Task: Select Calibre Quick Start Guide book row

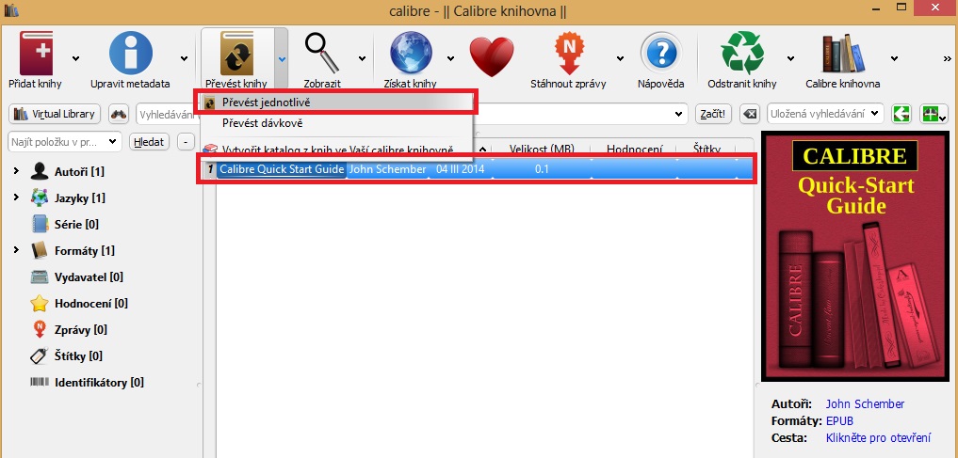Action: 478,169
